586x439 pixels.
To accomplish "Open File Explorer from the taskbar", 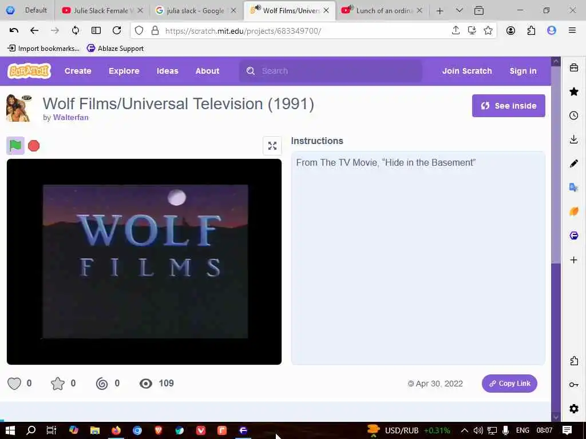I will (95, 430).
